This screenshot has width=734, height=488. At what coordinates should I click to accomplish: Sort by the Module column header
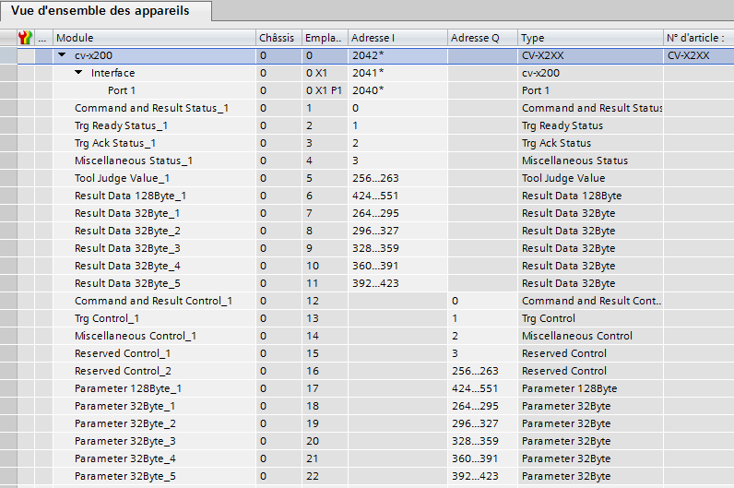(x=153, y=38)
